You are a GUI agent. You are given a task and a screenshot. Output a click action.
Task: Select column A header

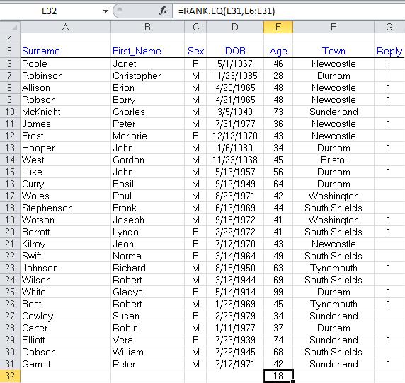click(x=66, y=27)
